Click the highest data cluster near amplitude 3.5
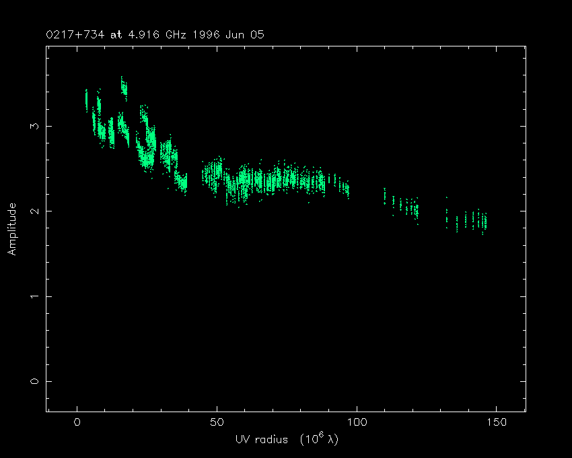572x458 pixels. [x=124, y=88]
